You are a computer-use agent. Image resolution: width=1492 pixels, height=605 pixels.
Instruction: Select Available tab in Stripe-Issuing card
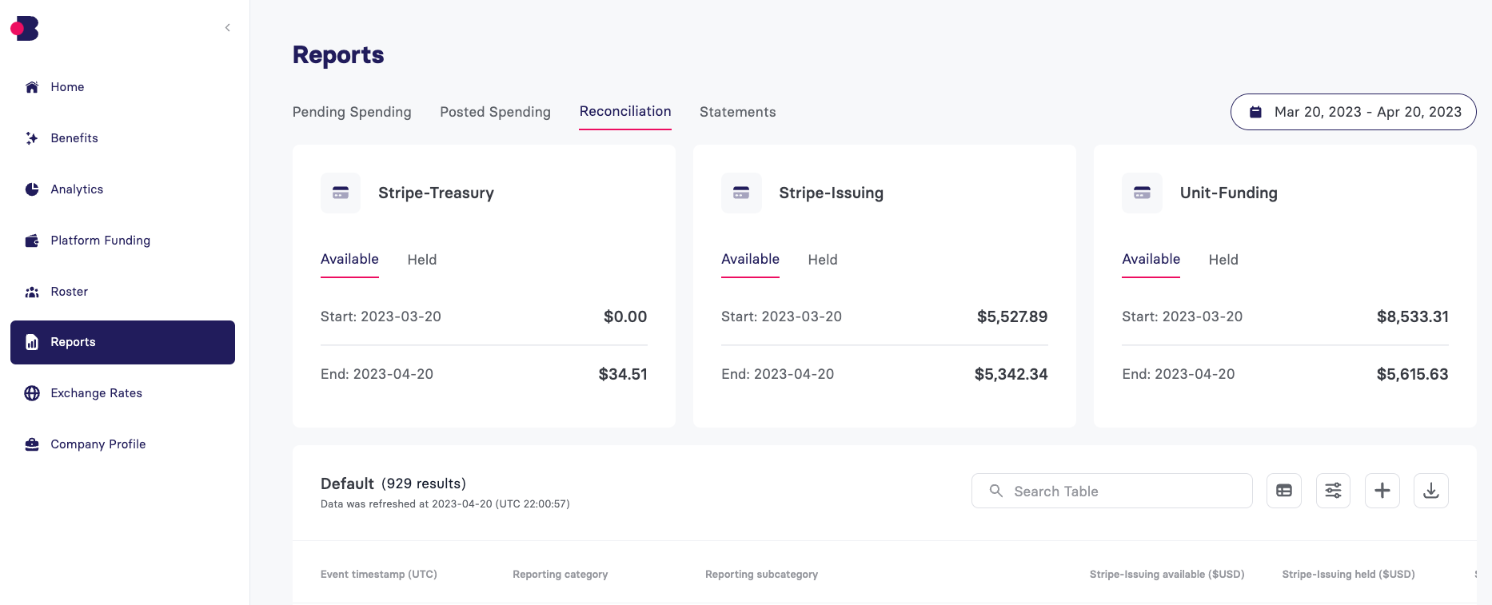[750, 259]
